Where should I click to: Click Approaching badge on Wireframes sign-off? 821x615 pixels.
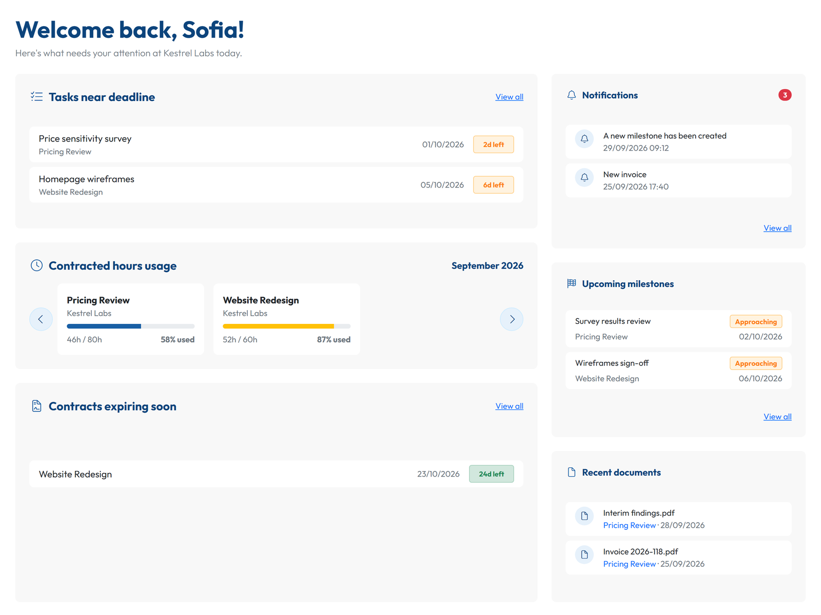[756, 363]
